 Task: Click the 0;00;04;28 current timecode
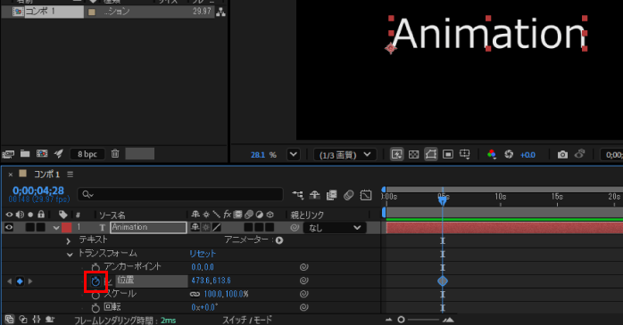38,191
